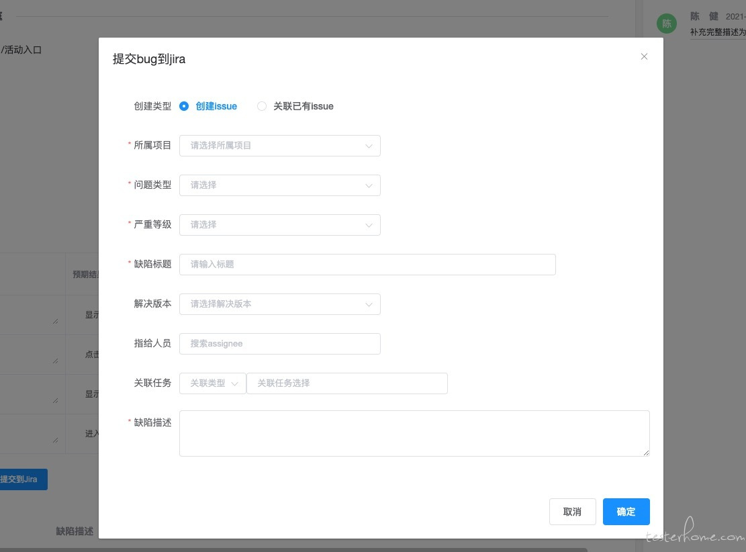
Task: Click the green 陈 avatar in the comments
Action: click(667, 24)
